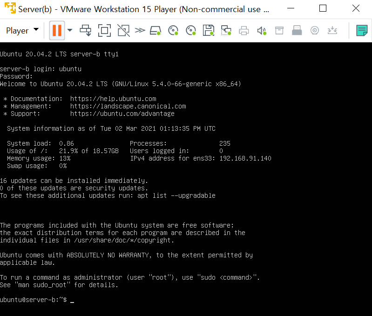Click the USB drive device icon

coord(297,30)
